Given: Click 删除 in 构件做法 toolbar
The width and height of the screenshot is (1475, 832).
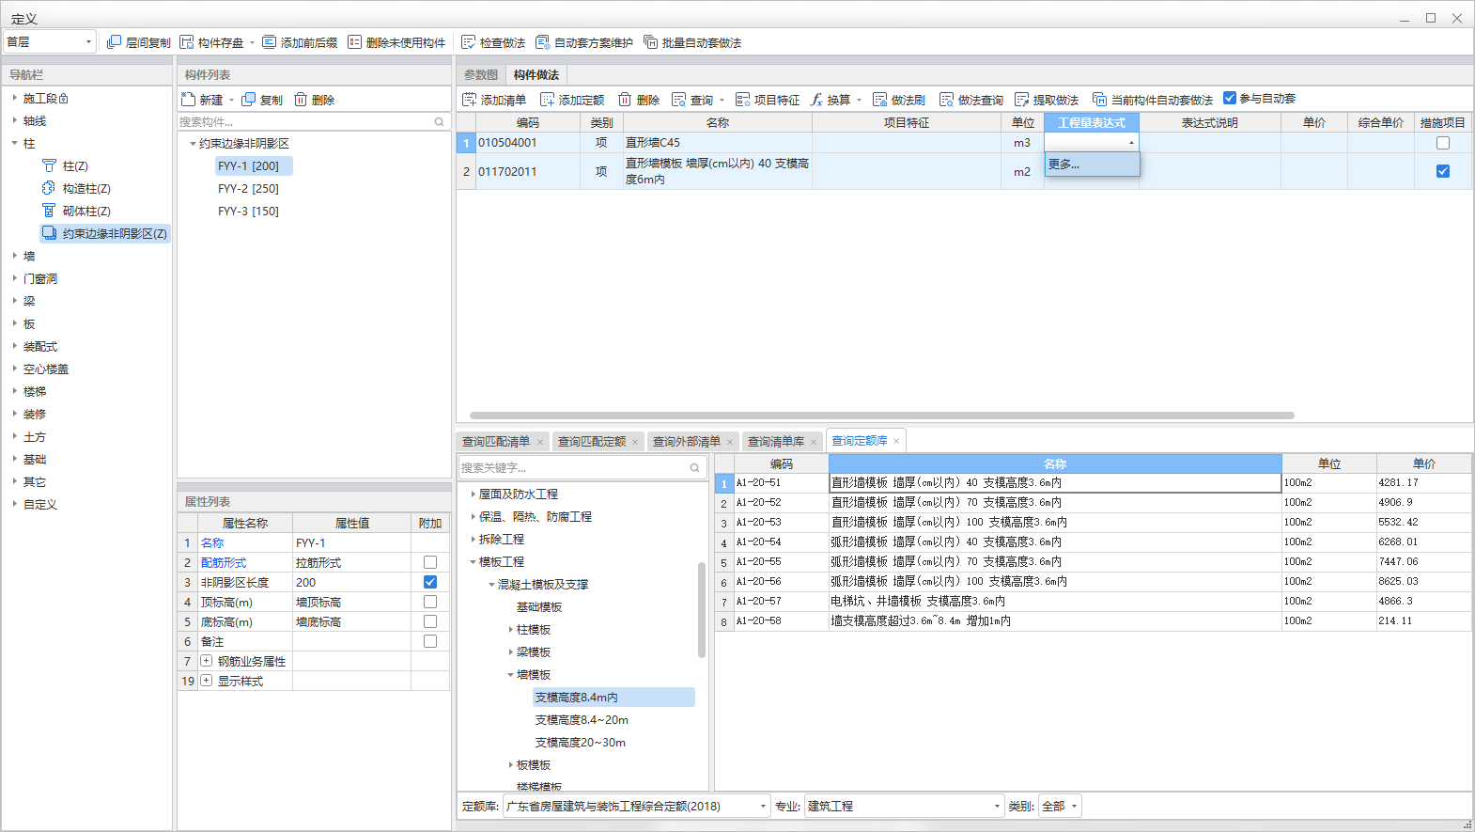Looking at the screenshot, I should click(x=639, y=100).
